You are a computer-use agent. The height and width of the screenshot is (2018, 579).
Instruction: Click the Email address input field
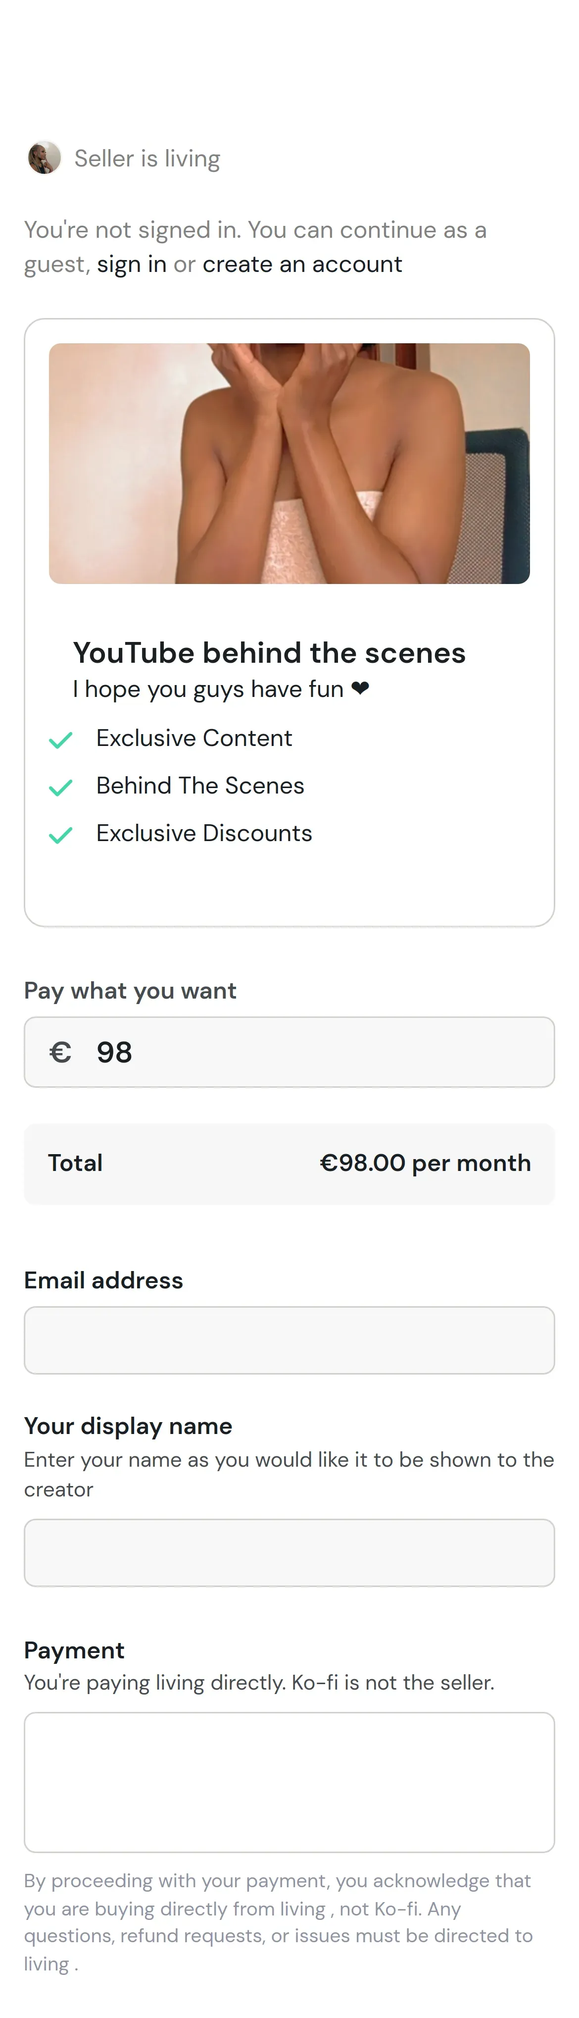pyautogui.click(x=289, y=1339)
